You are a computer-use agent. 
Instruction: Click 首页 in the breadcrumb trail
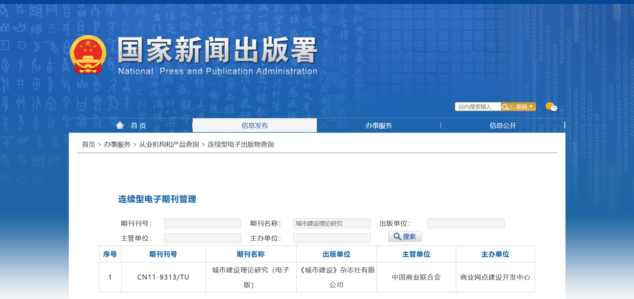pyautogui.click(x=88, y=144)
